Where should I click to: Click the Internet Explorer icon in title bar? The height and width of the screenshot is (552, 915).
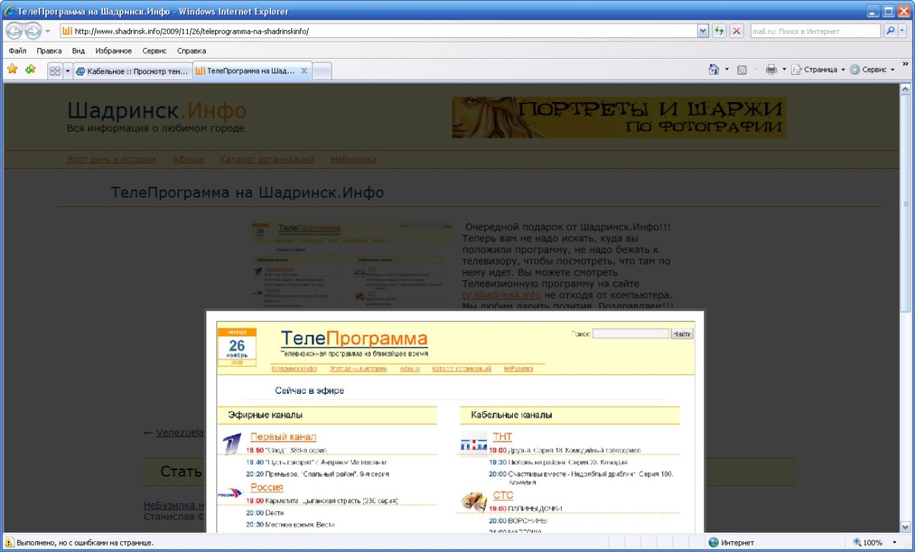pos(9,11)
